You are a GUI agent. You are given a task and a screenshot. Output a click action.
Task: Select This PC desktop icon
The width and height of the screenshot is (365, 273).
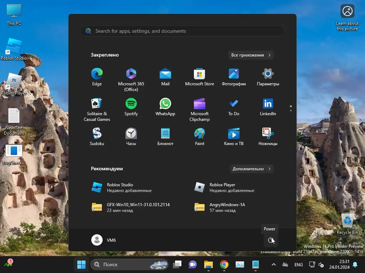point(14,15)
